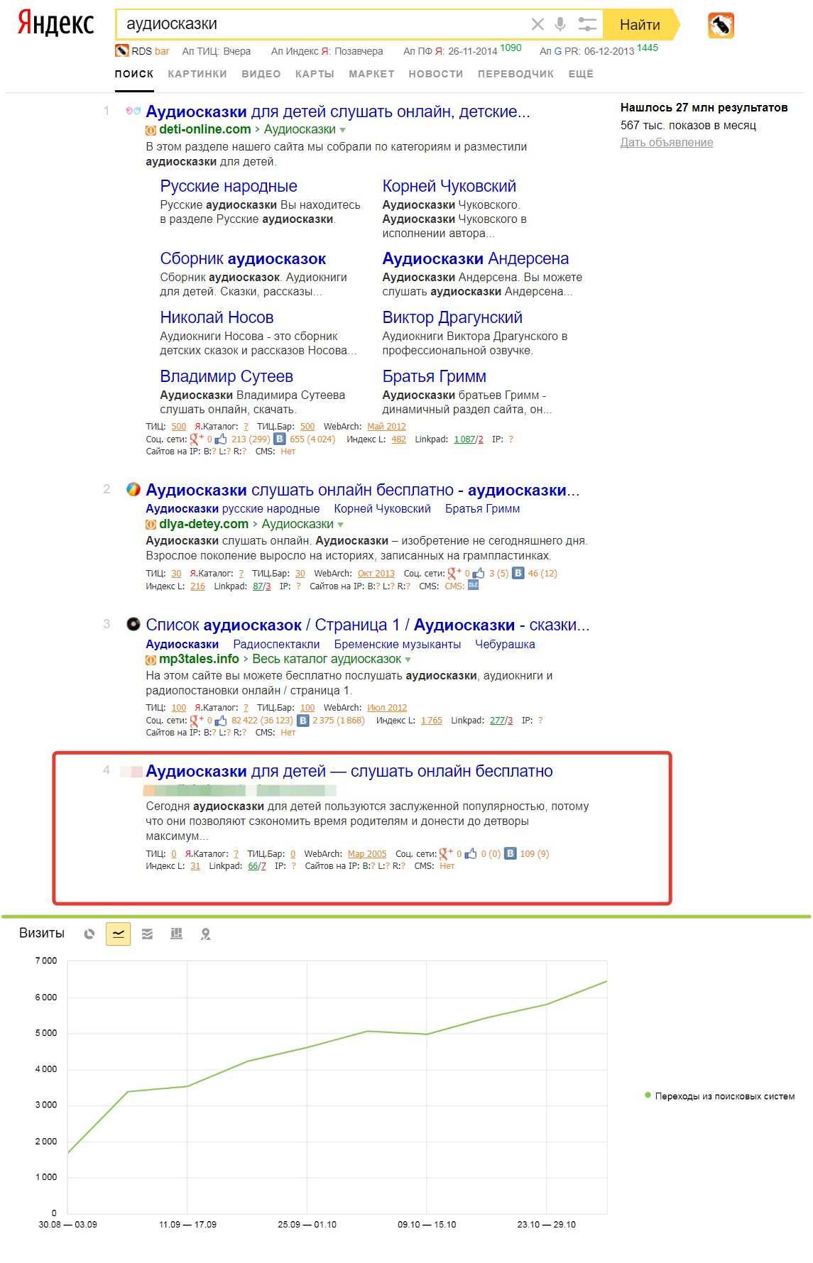Click VK icon in dlya-detey.com stats
The height and width of the screenshot is (1263, 813).
518,573
